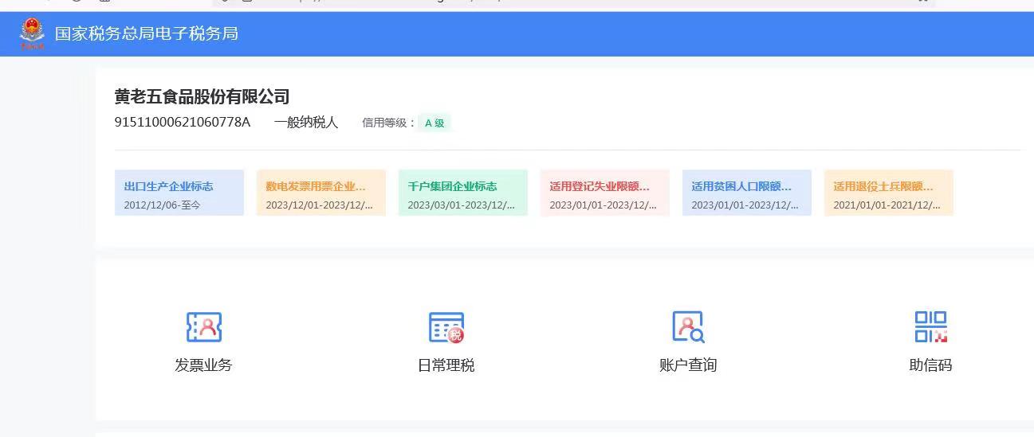Select the 适用贫困人口限额 blue tag
This screenshot has width=1034, height=437.
pyautogui.click(x=747, y=193)
